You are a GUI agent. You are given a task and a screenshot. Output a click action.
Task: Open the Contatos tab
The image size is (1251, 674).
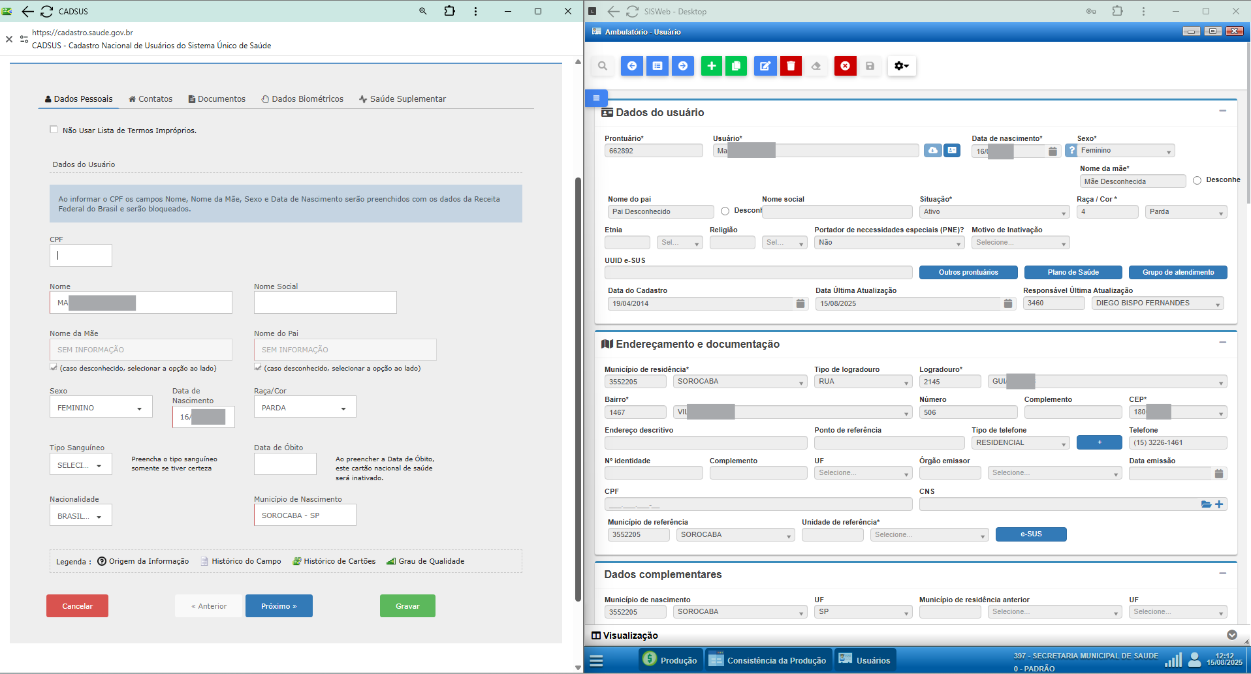(150, 99)
